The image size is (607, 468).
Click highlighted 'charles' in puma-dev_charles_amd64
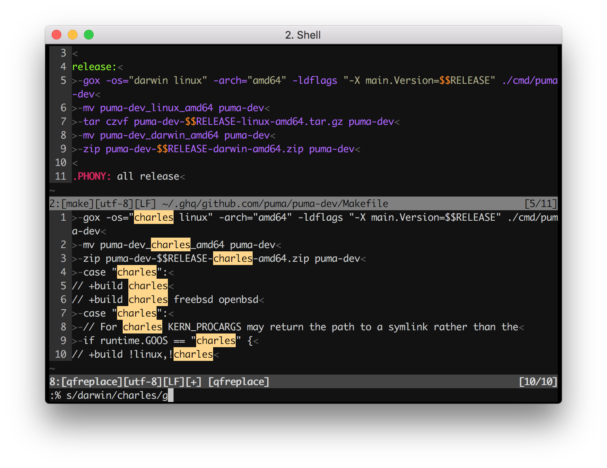point(171,245)
